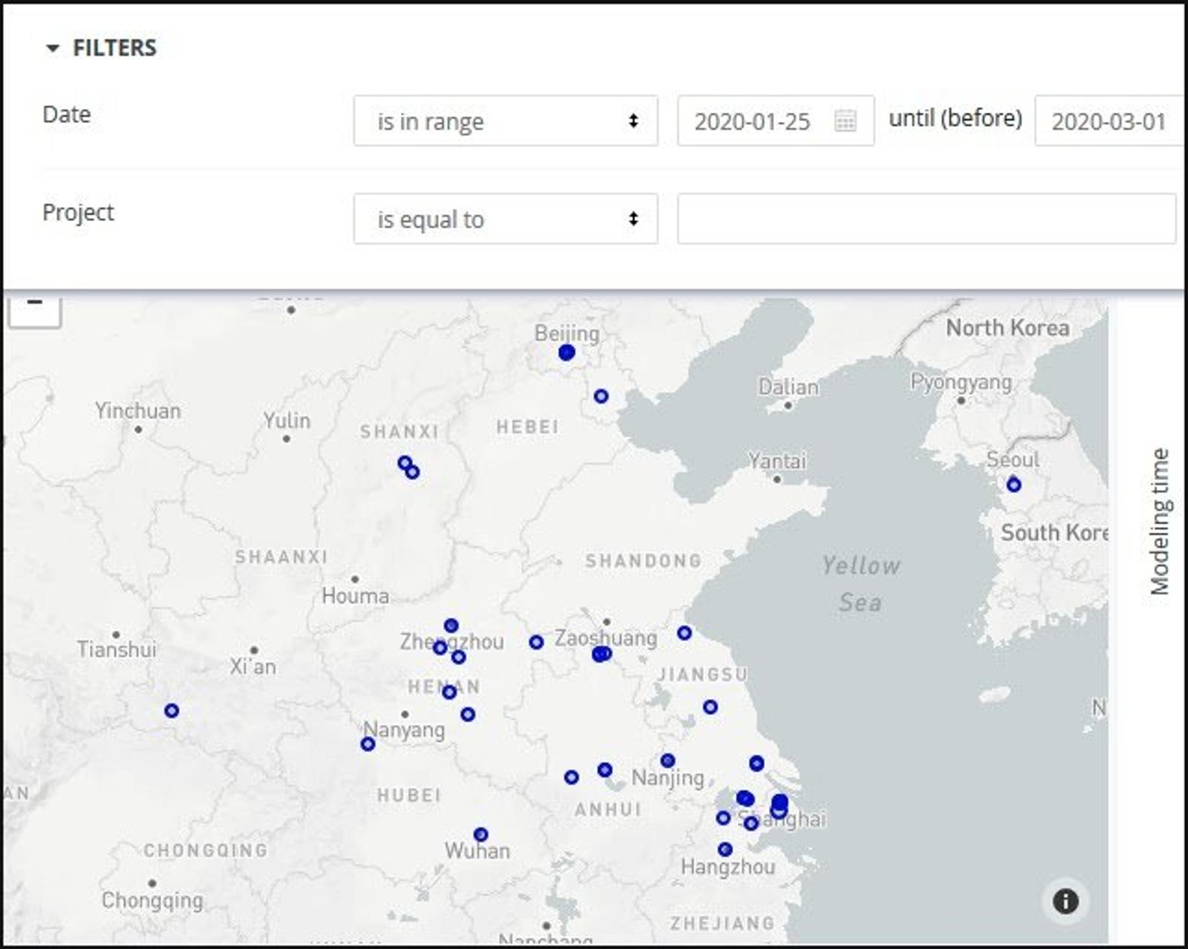Open the Date 'is in range' dropdown
Image resolution: width=1188 pixels, height=949 pixels.
[x=505, y=121]
